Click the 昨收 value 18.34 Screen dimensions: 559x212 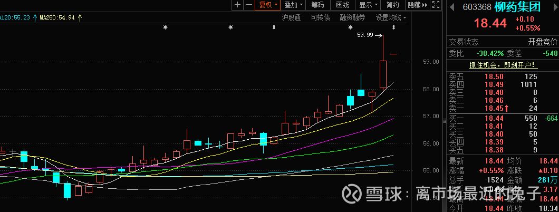point(550,208)
